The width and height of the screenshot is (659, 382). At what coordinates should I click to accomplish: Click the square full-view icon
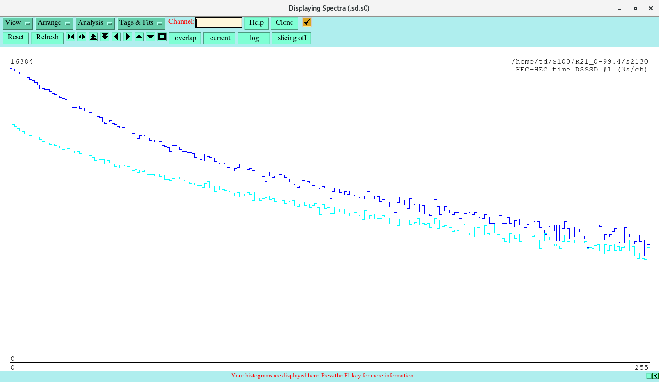(162, 37)
